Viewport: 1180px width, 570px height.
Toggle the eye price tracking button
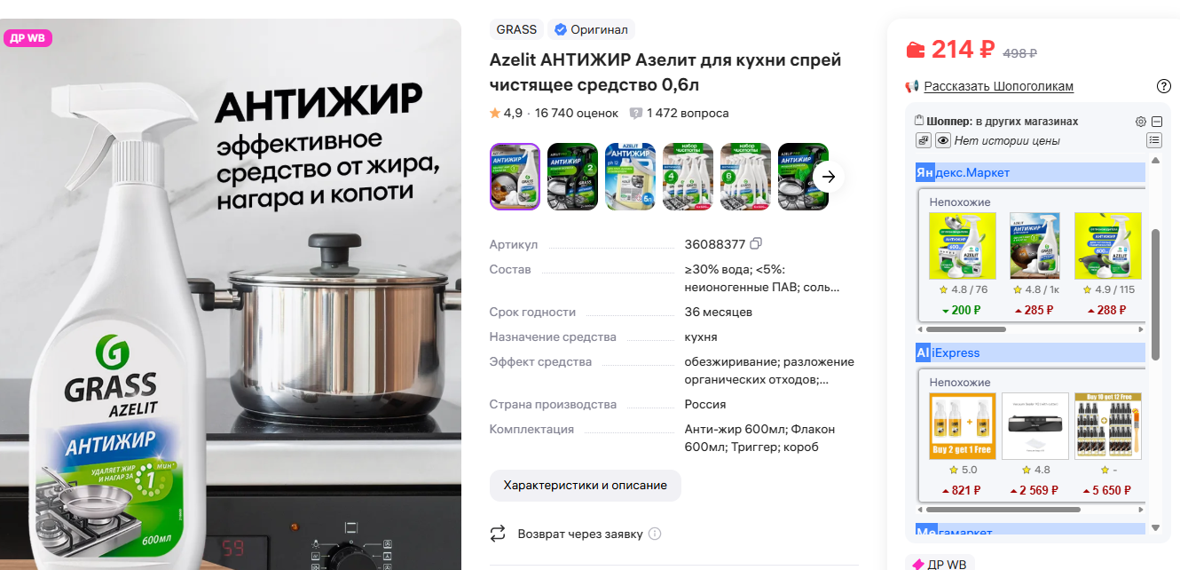pyautogui.click(x=942, y=140)
